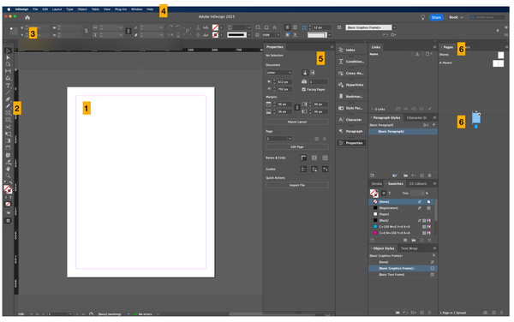Open the Window menu
514x322 pixels.
coord(136,9)
